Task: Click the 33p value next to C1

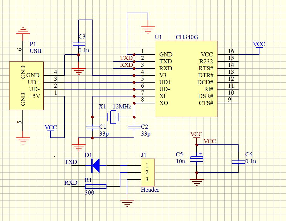Action: tap(104, 134)
